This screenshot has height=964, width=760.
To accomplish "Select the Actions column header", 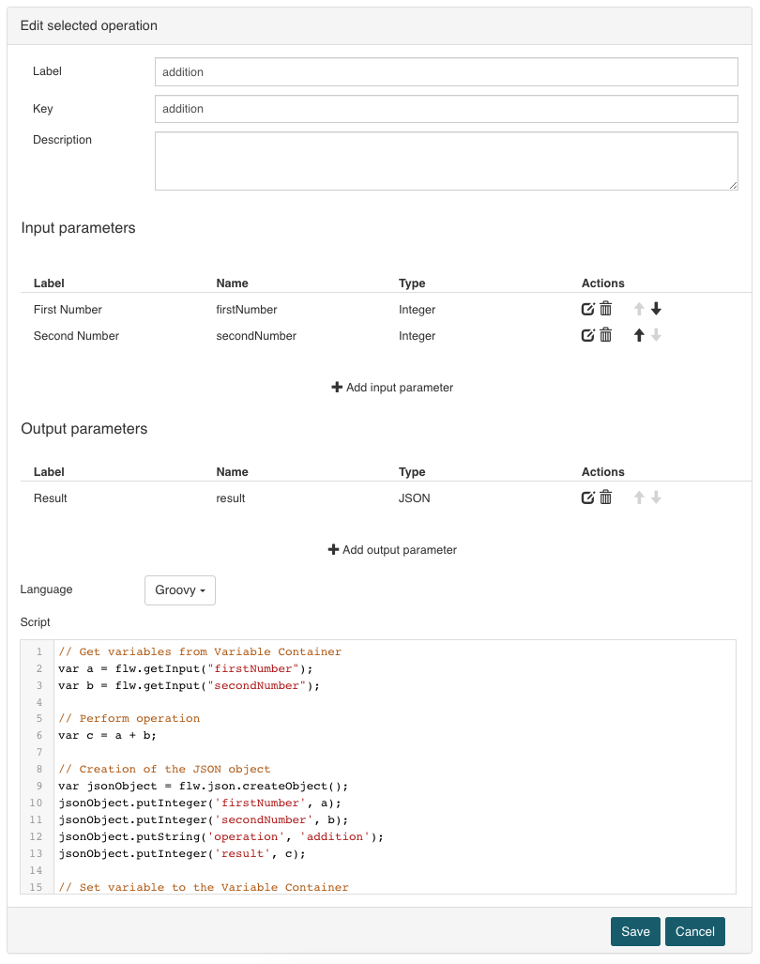I will coord(602,283).
